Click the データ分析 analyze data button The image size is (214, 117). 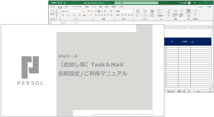189,13
